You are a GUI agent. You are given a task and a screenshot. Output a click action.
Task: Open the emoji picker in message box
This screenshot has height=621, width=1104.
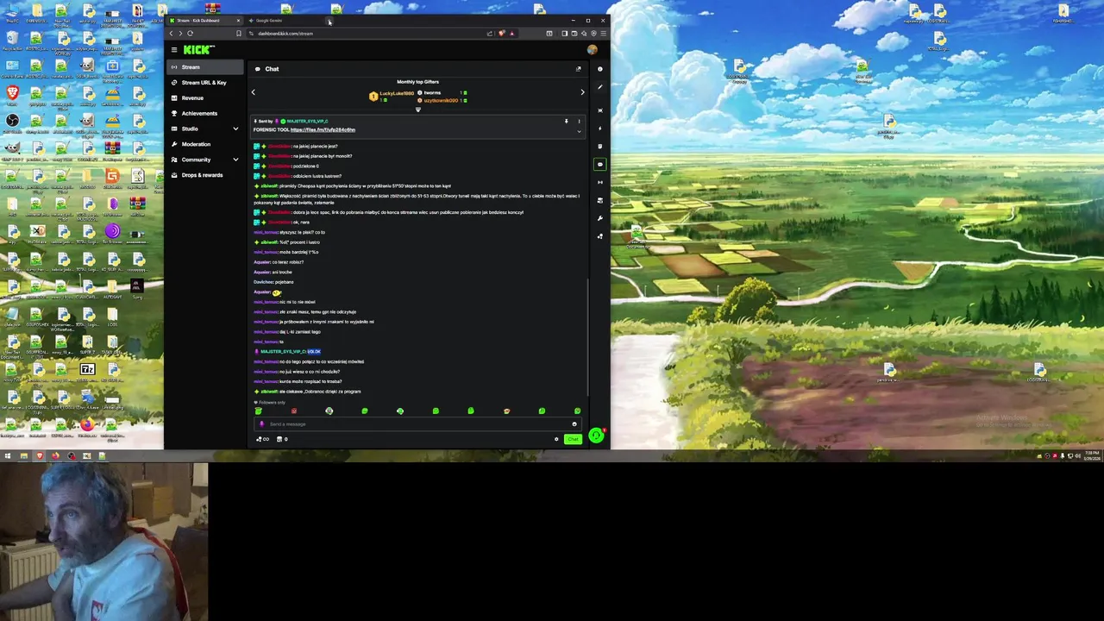(574, 424)
